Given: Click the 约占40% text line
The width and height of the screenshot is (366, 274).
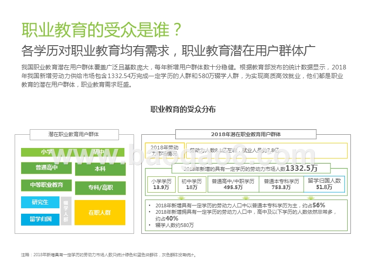Looking at the screenshot, I should tap(167, 219).
